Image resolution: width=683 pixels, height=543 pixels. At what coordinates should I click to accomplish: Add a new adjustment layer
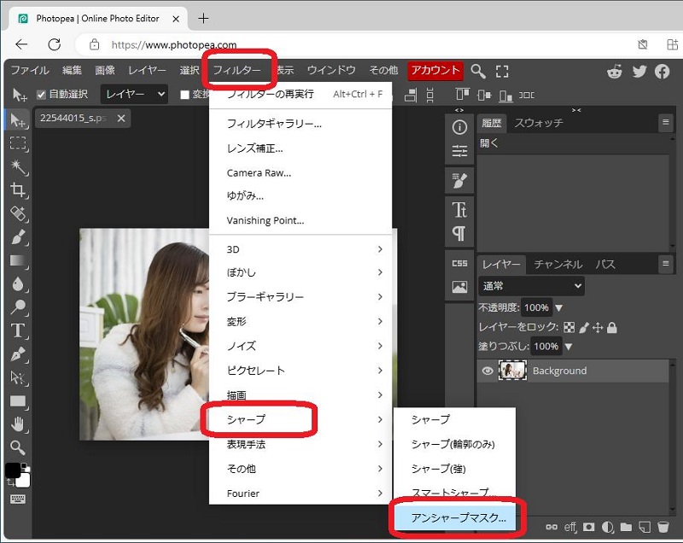click(x=607, y=528)
